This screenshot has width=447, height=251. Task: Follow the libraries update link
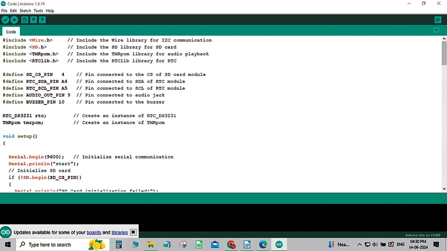point(119,233)
